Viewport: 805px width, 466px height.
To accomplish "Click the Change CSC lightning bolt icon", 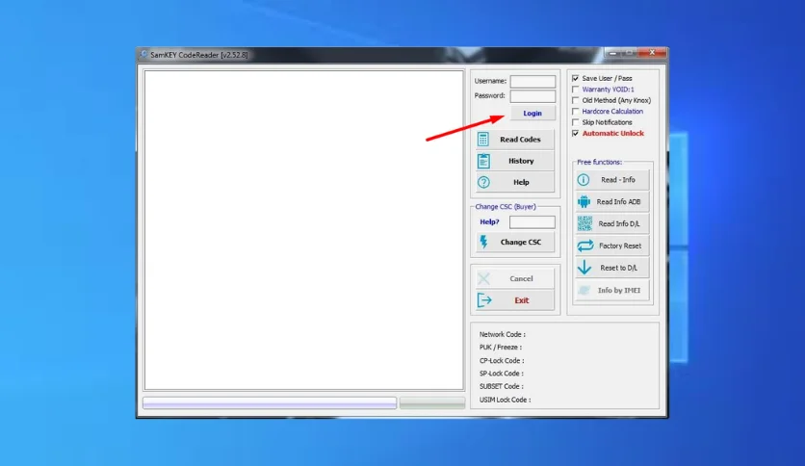I will tap(483, 242).
